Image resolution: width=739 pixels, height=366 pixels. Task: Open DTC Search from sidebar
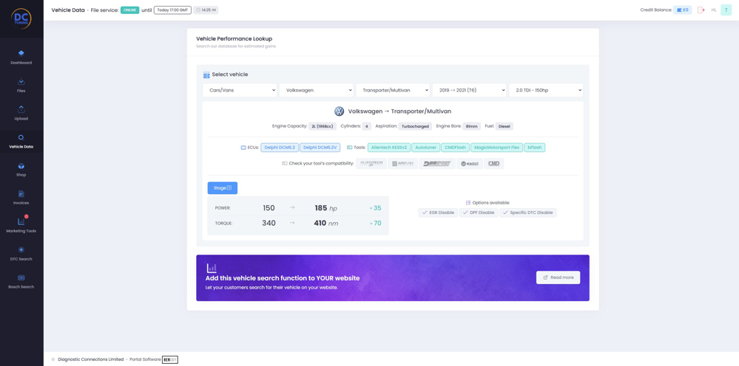click(x=21, y=250)
